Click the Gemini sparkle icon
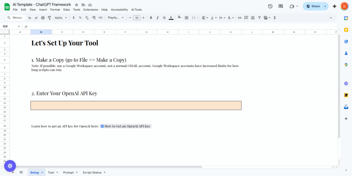This screenshot has width=352, height=176. coord(334,6)
